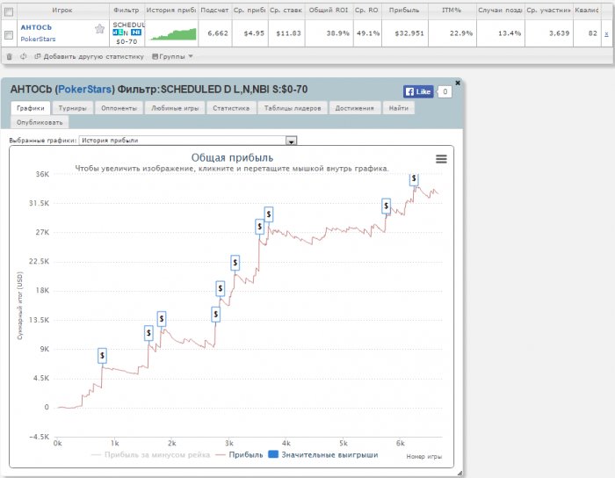Image resolution: width=615 pixels, height=478 pixels.
Task: Click the Facebook Like button
Action: pyautogui.click(x=418, y=91)
